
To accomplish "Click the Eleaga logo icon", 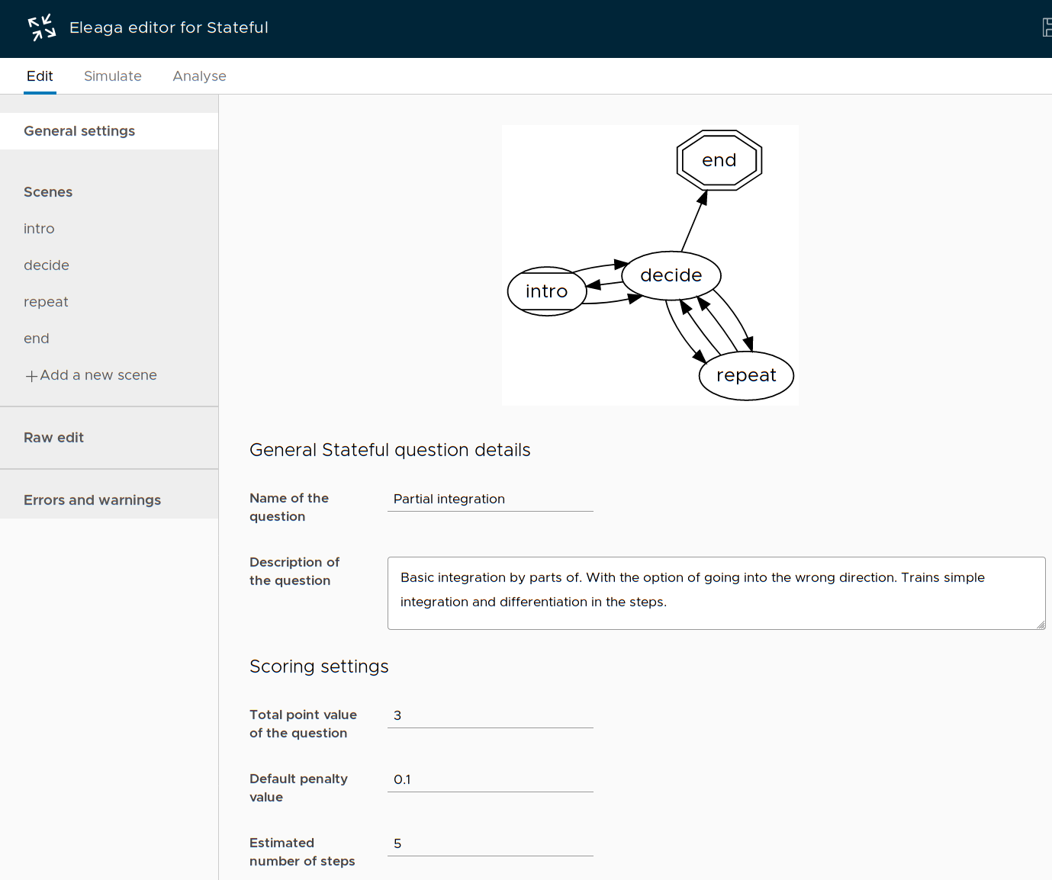I will pyautogui.click(x=42, y=27).
